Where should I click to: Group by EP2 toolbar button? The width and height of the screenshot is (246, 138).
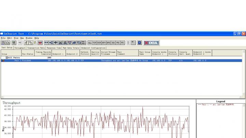click(x=109, y=43)
